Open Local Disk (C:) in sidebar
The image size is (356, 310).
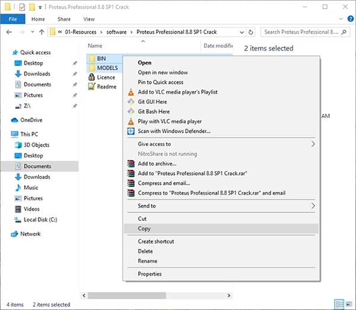pyautogui.click(x=40, y=220)
